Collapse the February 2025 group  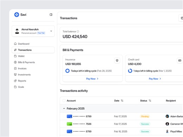(x=64, y=109)
